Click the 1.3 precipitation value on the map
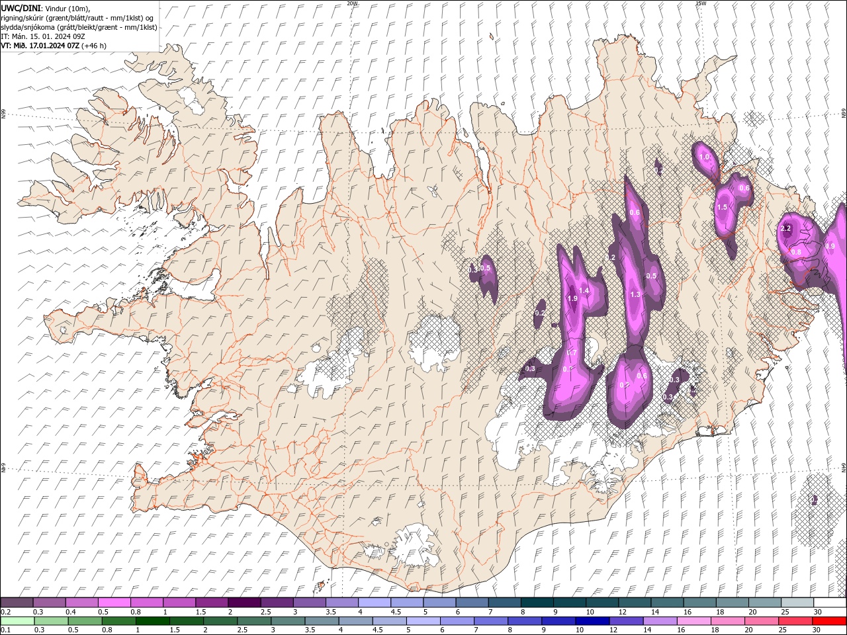Image resolution: width=847 pixels, height=635 pixels. click(x=635, y=294)
